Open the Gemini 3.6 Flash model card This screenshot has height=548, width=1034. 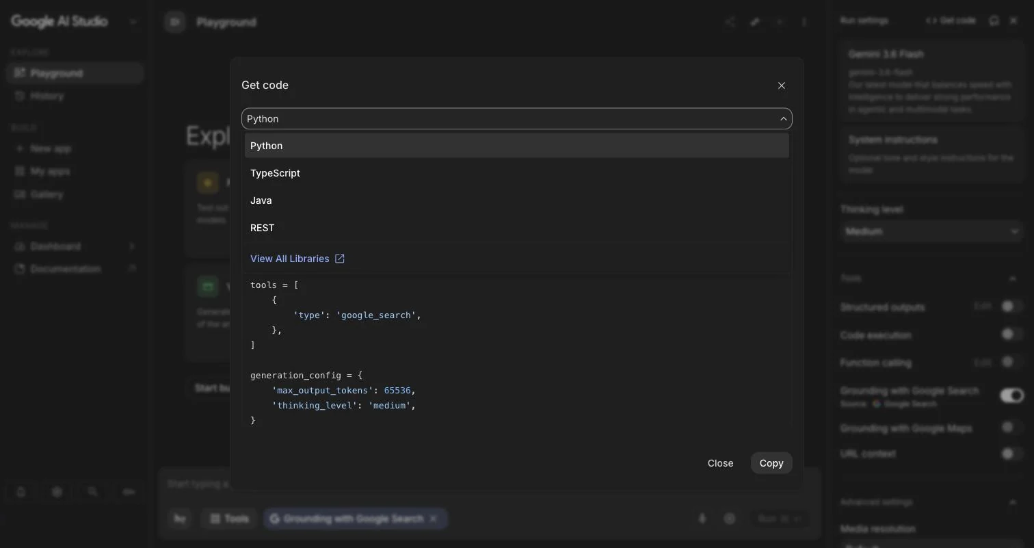(931, 81)
